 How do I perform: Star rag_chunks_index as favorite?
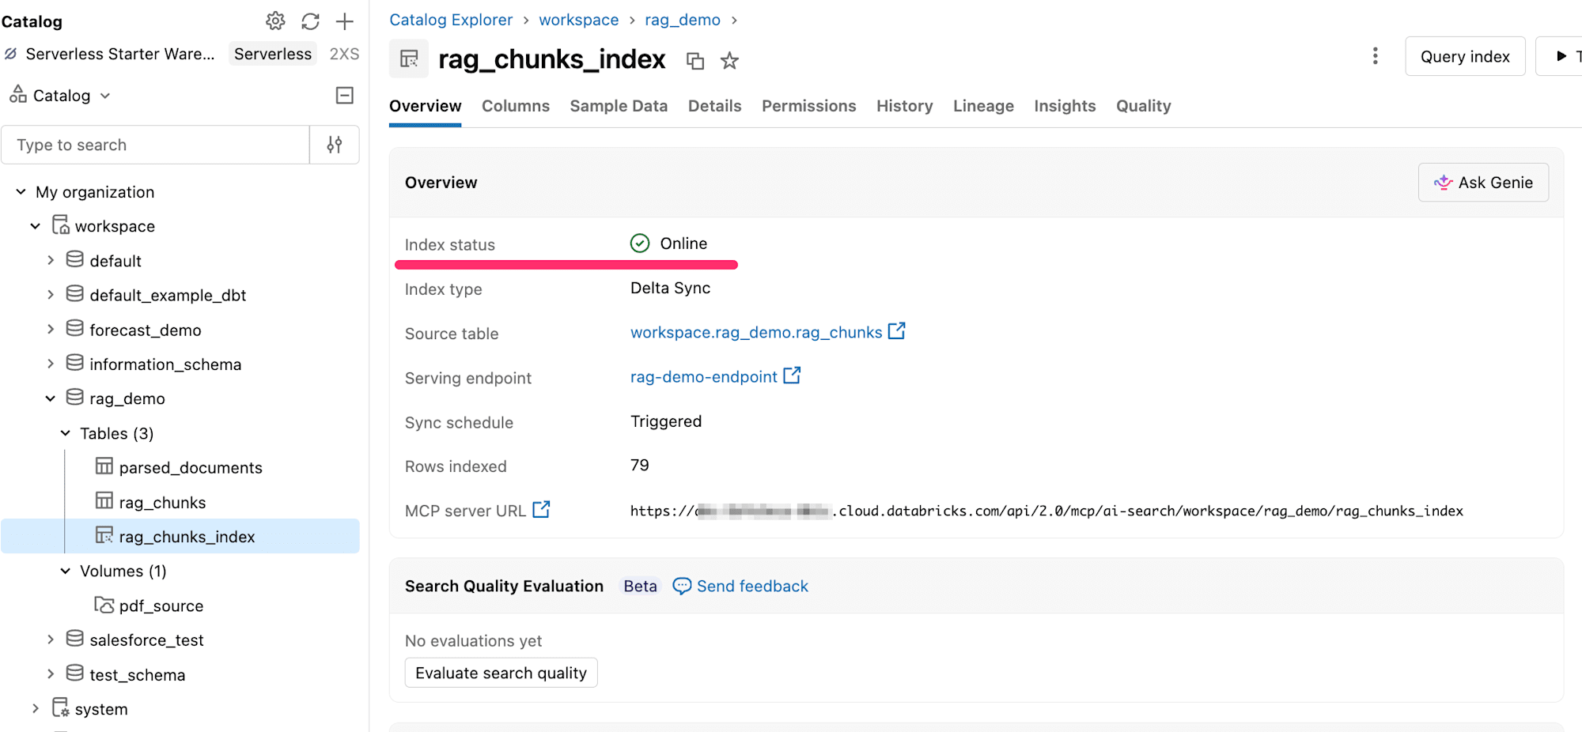[x=729, y=61]
